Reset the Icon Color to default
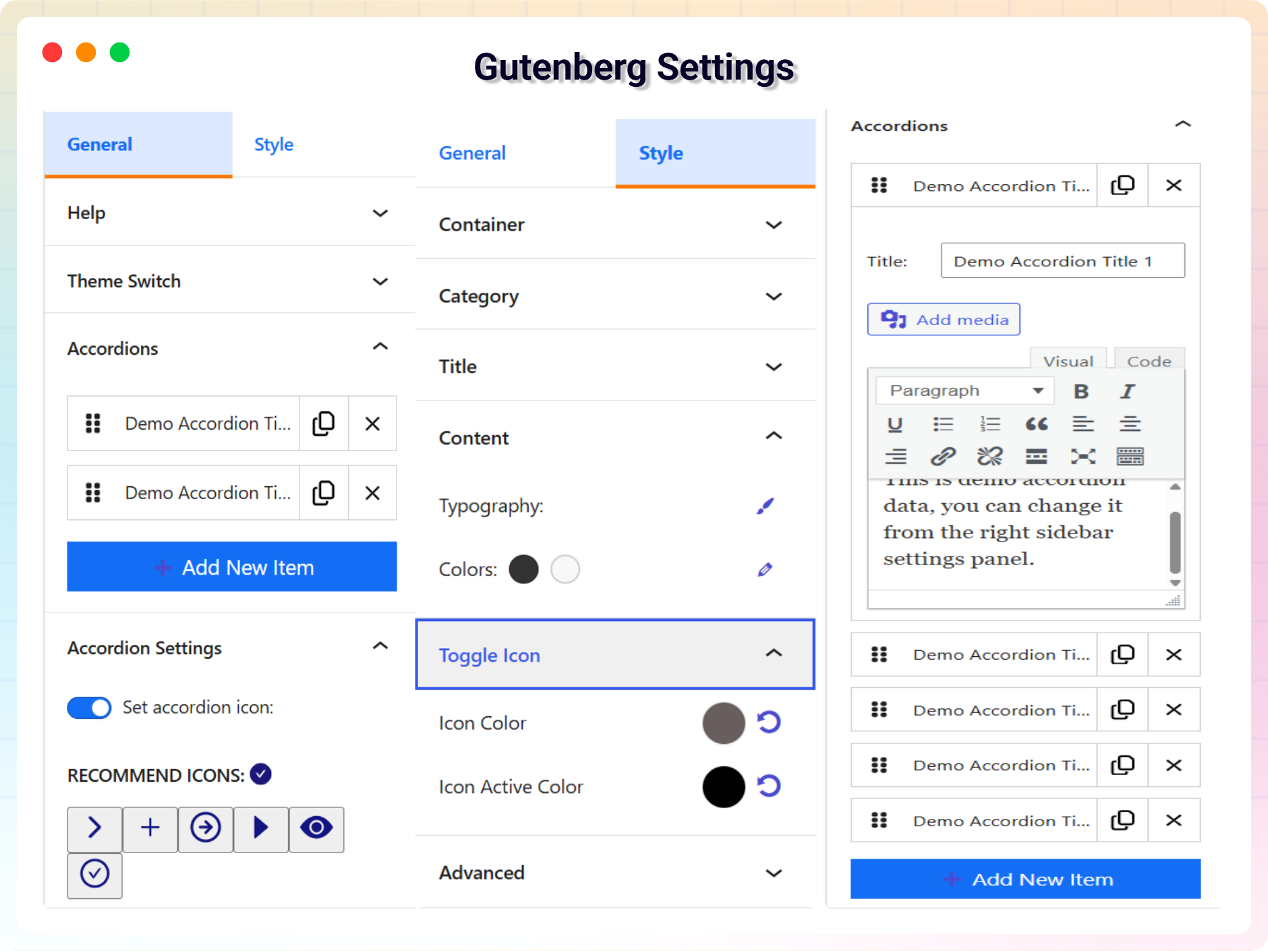This screenshot has width=1268, height=951. pos(769,722)
